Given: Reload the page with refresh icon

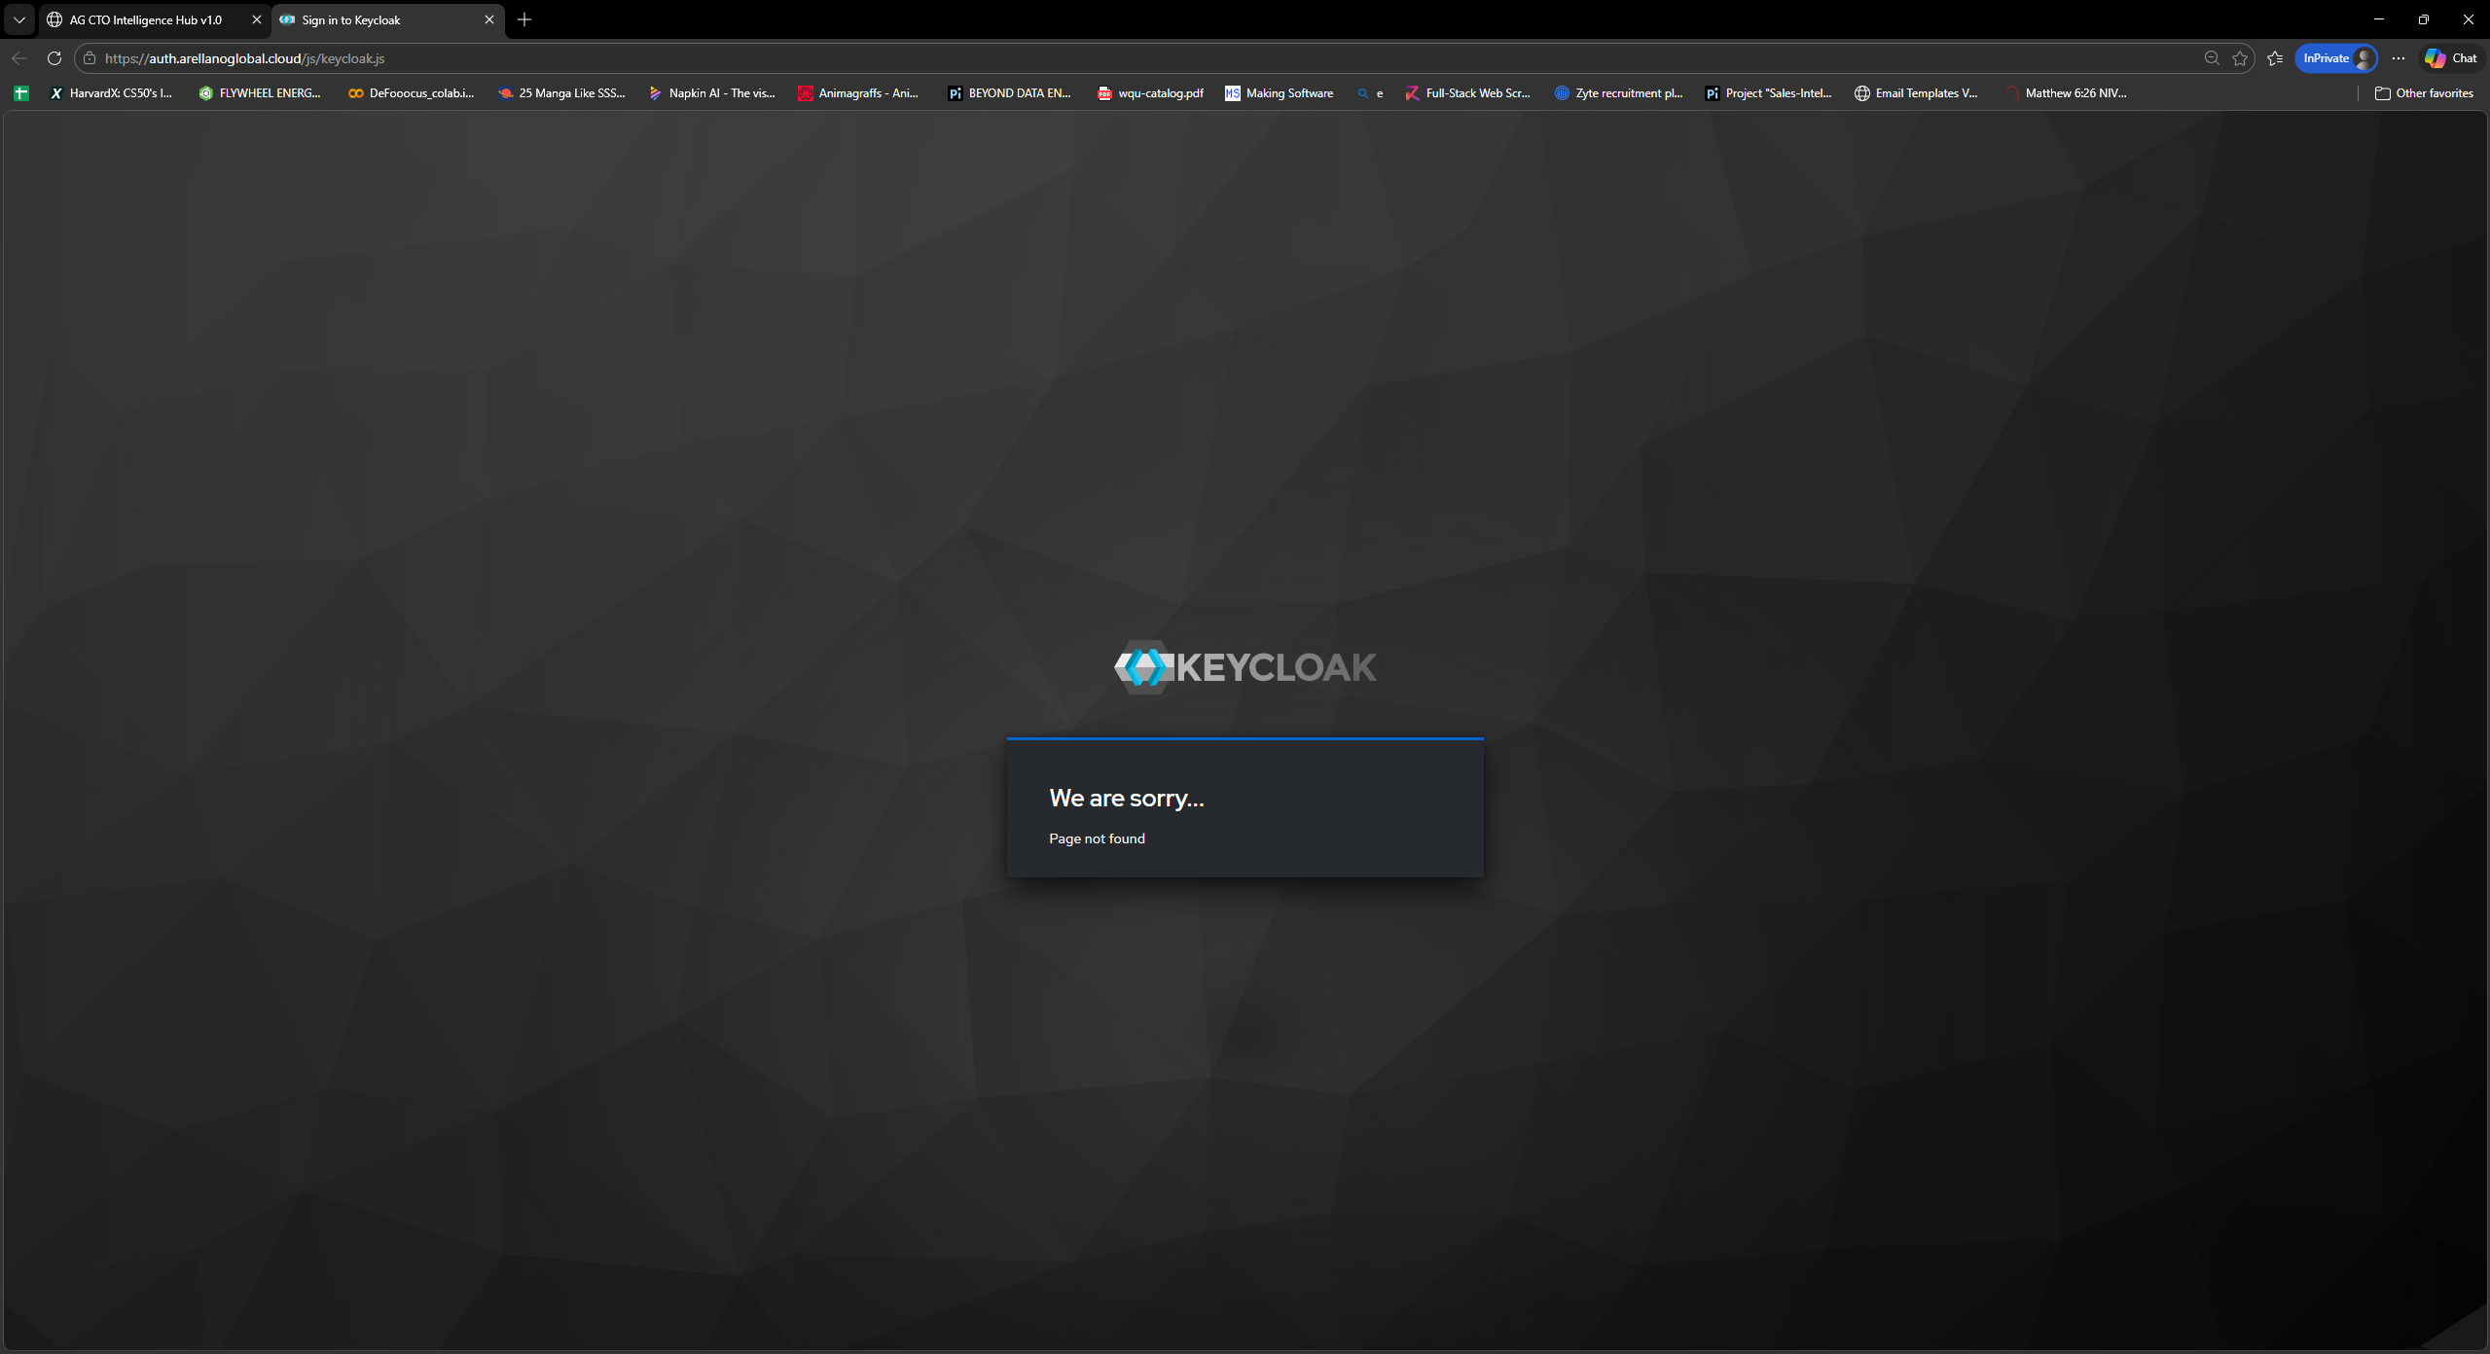Looking at the screenshot, I should (54, 58).
